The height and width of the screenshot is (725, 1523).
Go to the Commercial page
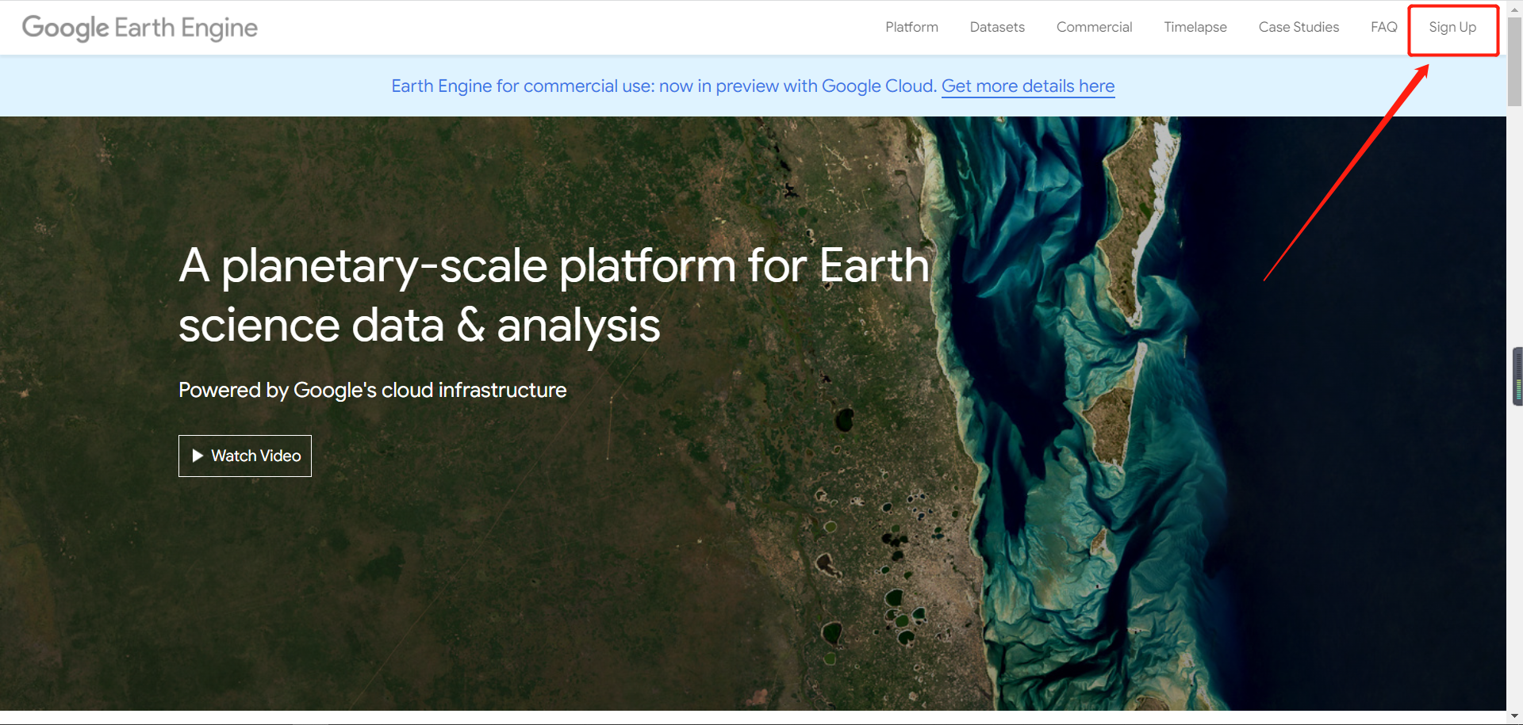click(1094, 27)
